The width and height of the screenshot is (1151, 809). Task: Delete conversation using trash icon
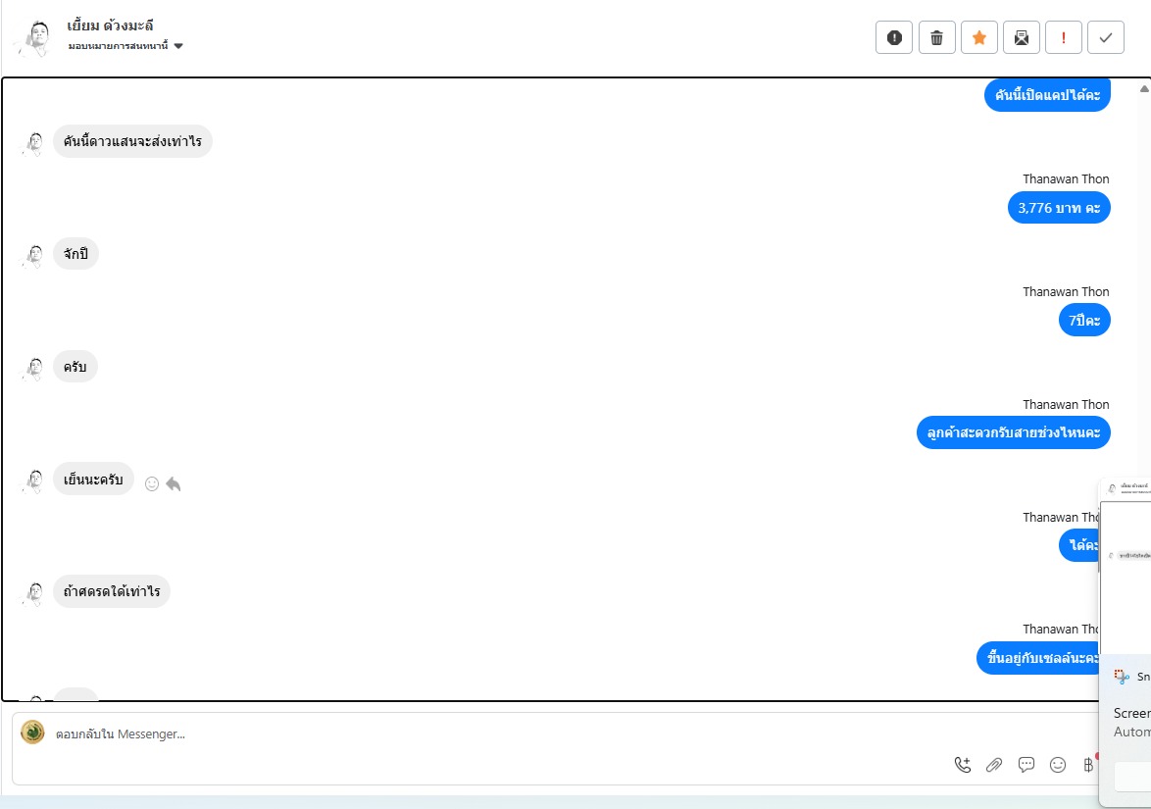coord(936,37)
